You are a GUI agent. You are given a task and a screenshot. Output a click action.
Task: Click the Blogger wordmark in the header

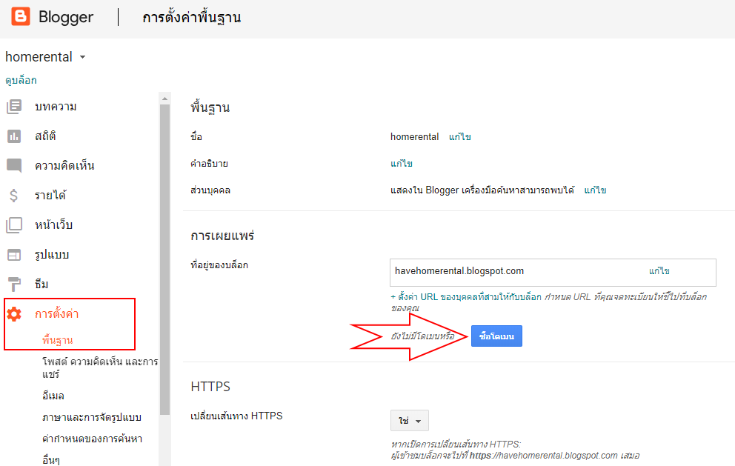(x=66, y=17)
